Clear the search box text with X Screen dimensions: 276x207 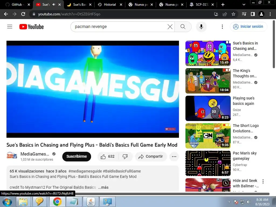tap(170, 27)
